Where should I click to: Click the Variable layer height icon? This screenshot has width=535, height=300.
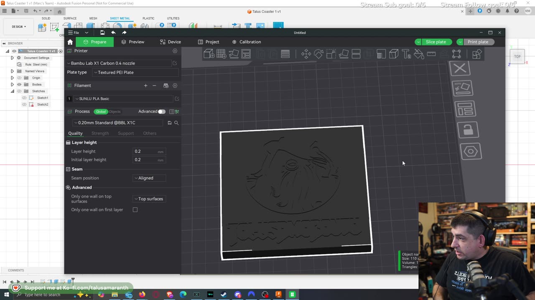point(285,54)
